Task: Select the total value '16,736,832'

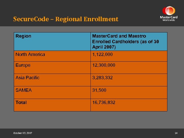Action: 104,102
